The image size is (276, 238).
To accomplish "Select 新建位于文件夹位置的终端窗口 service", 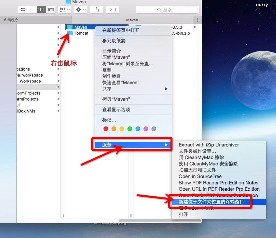I will 219,202.
